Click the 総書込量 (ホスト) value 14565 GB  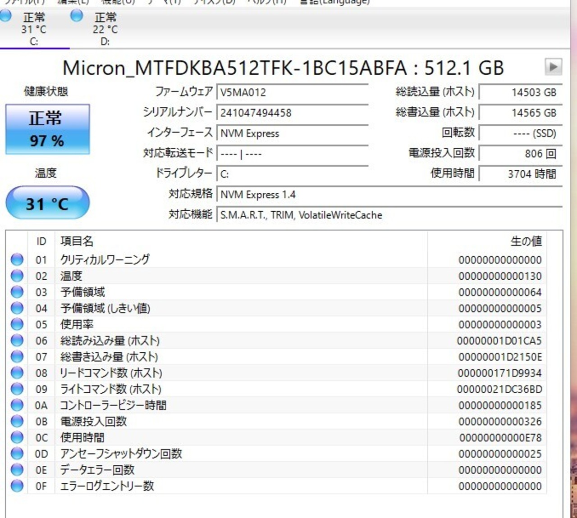pos(520,113)
